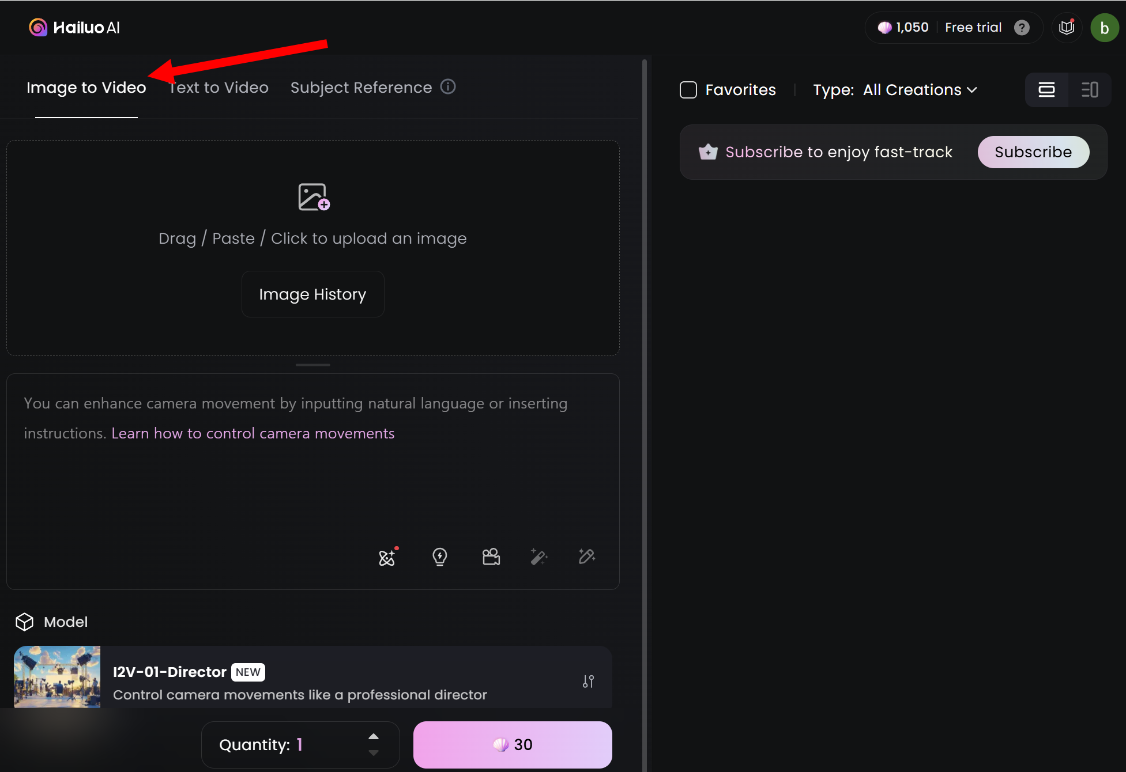Increase Quantity with up arrow
1126x772 pixels.
coord(374,736)
